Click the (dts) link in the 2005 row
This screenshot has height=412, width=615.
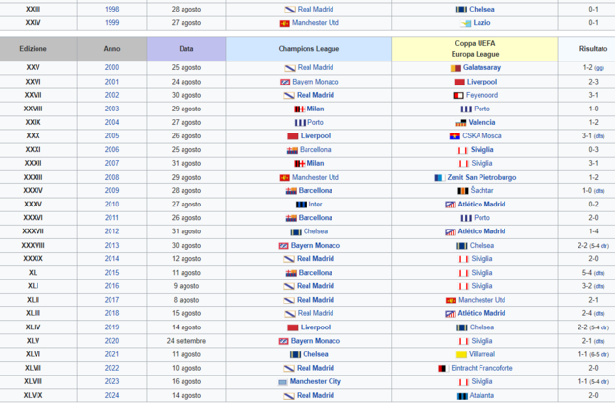point(599,136)
